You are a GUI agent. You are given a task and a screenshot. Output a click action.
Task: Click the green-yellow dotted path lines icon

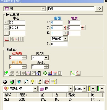73,73
